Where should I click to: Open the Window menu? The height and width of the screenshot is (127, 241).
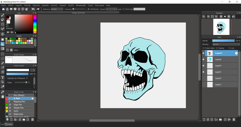(81, 5)
